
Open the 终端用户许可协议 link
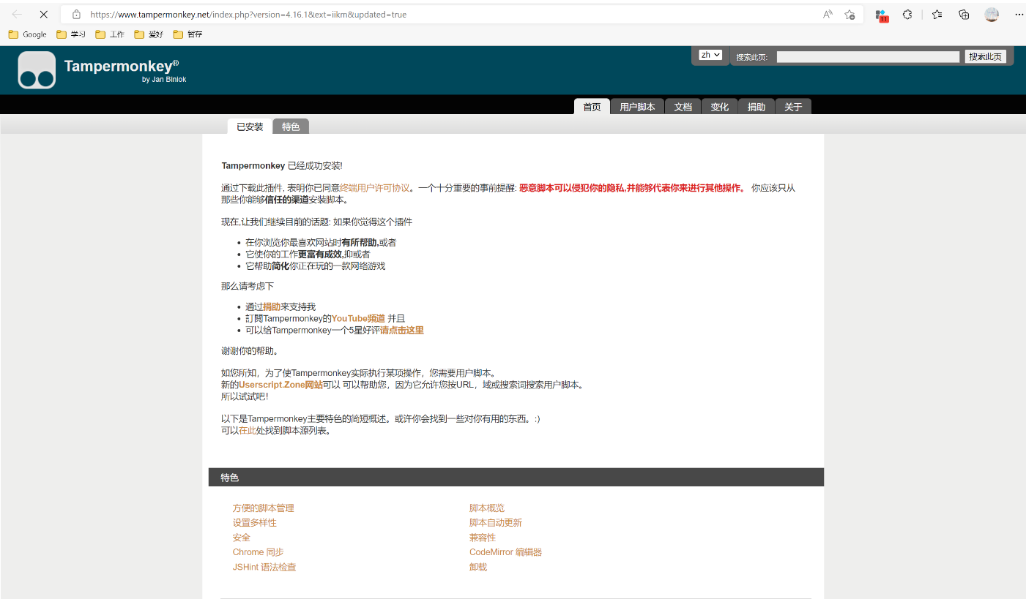point(374,188)
